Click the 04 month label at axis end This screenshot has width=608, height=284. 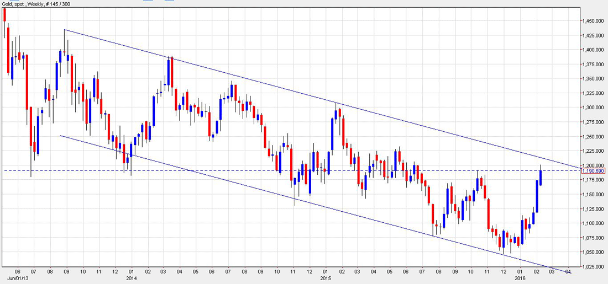point(568,272)
